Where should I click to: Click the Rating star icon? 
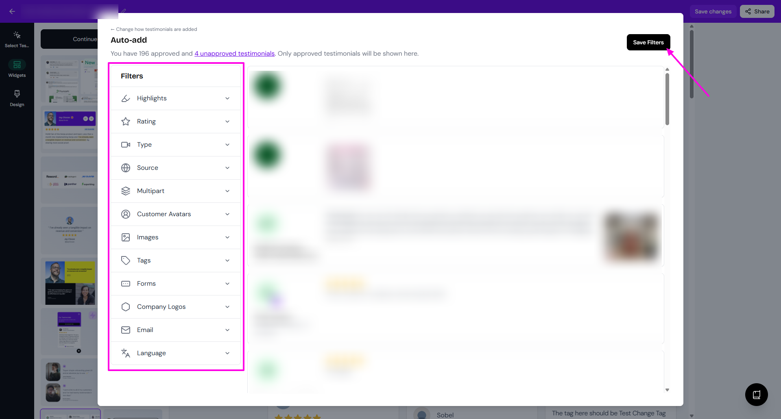coord(126,122)
